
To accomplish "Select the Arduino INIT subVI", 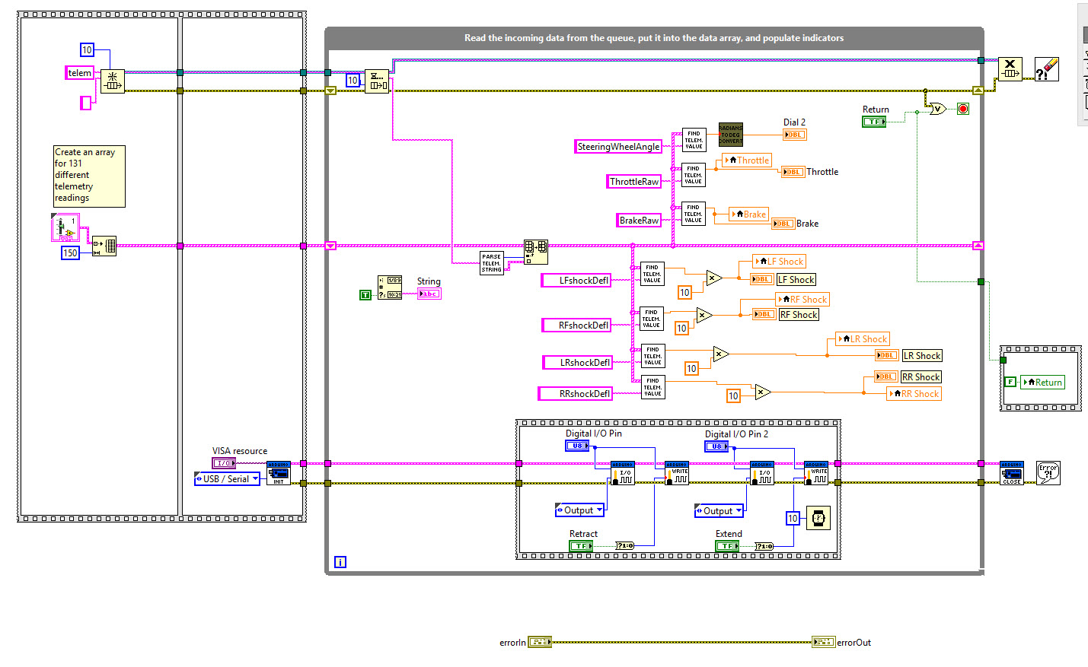I will 279,473.
